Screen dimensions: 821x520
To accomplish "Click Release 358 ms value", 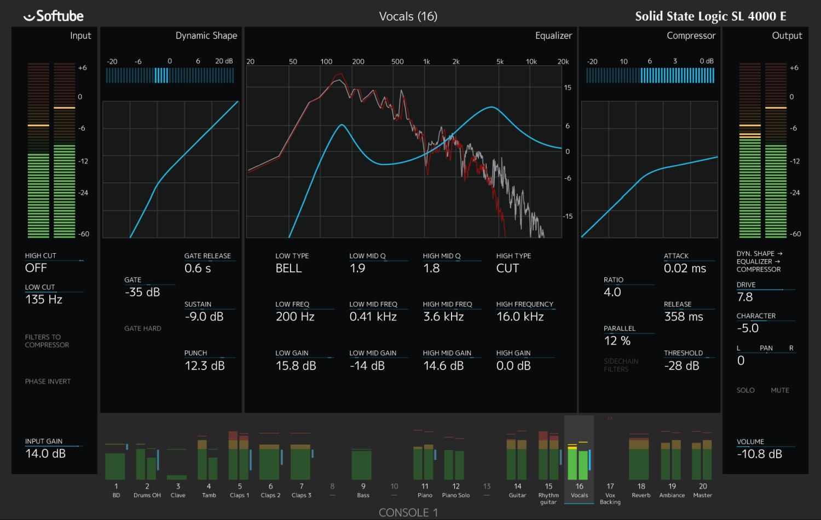I will coord(684,317).
